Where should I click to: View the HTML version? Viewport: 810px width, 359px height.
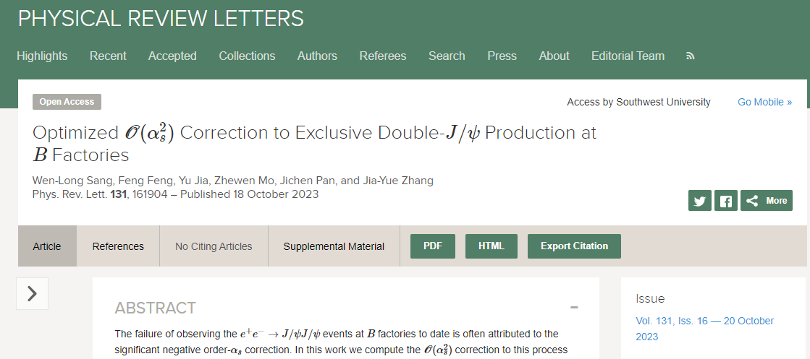[491, 246]
